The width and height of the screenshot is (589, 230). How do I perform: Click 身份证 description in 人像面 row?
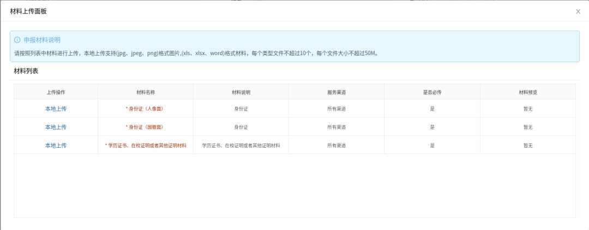click(x=241, y=109)
